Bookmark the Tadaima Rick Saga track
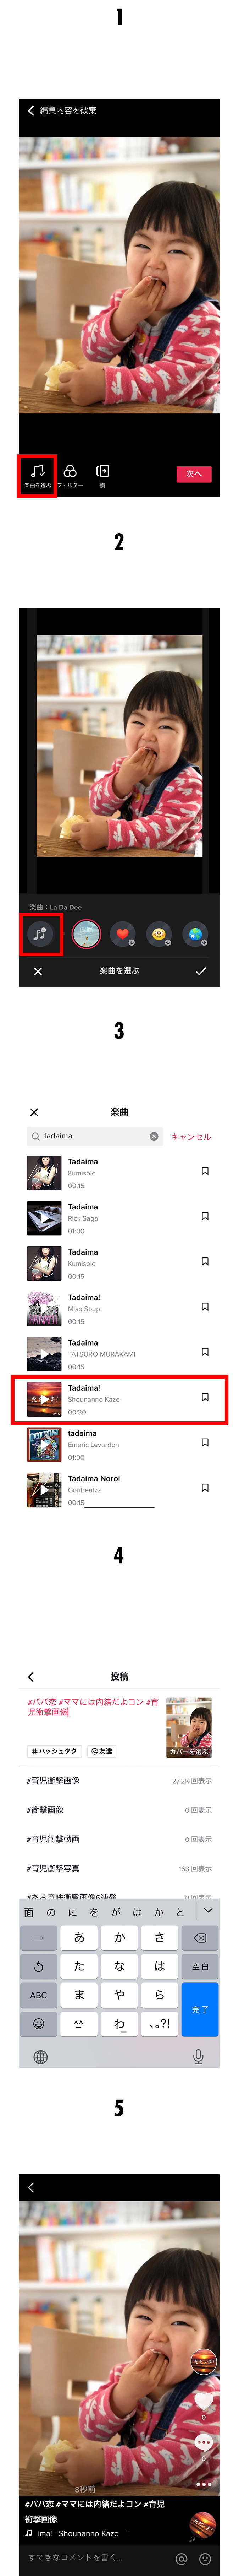 205,1216
